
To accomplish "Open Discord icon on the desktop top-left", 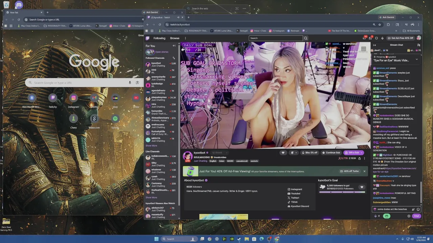I will (x=19, y=5).
